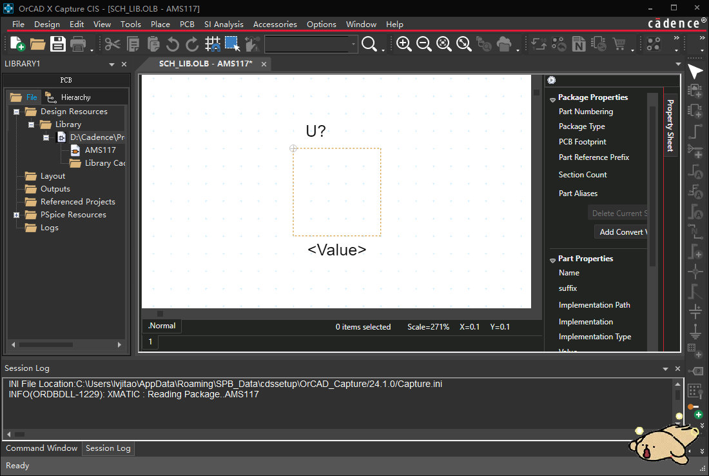Click the paste clipboard icon
The image size is (709, 476).
coord(153,44)
